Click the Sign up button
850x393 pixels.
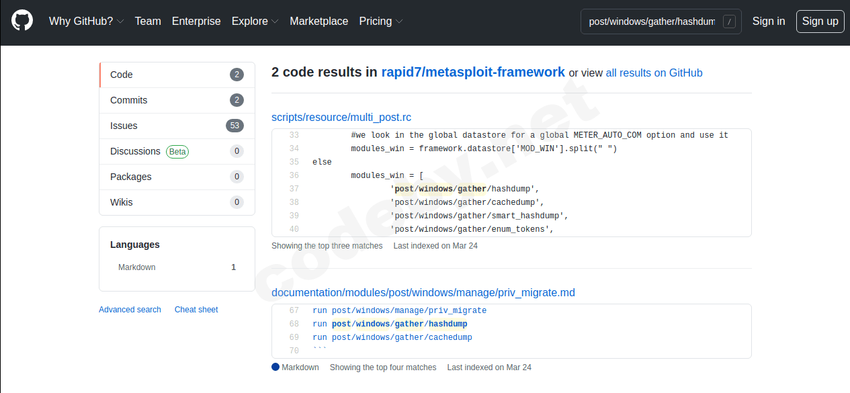tap(820, 21)
